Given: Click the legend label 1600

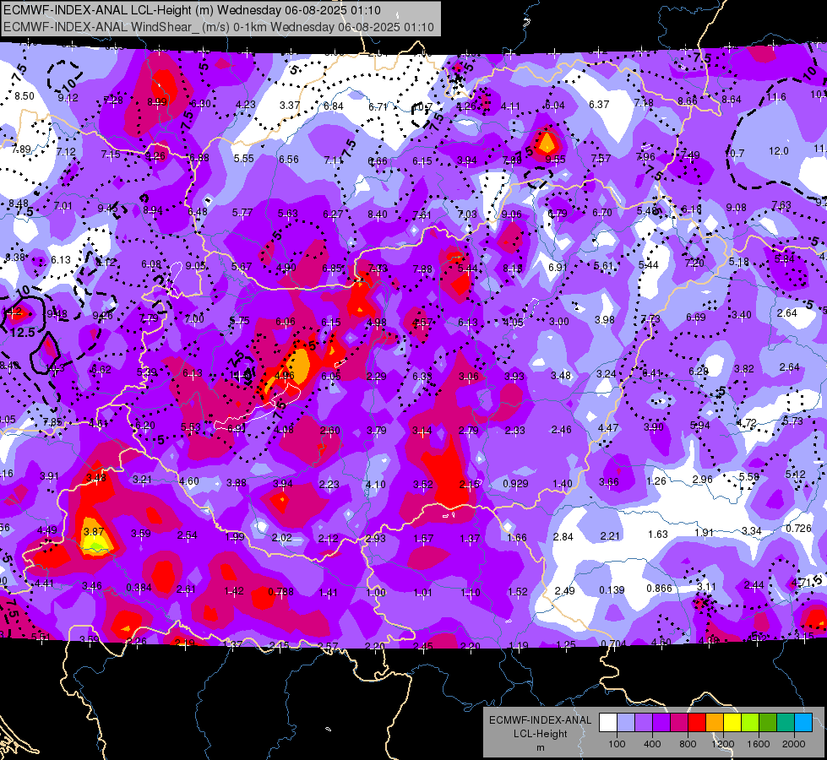Looking at the screenshot, I should click(759, 744).
